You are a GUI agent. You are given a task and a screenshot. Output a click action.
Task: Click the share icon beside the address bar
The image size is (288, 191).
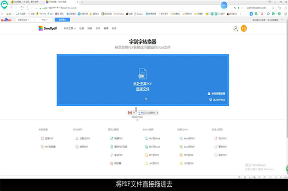tap(235, 8)
